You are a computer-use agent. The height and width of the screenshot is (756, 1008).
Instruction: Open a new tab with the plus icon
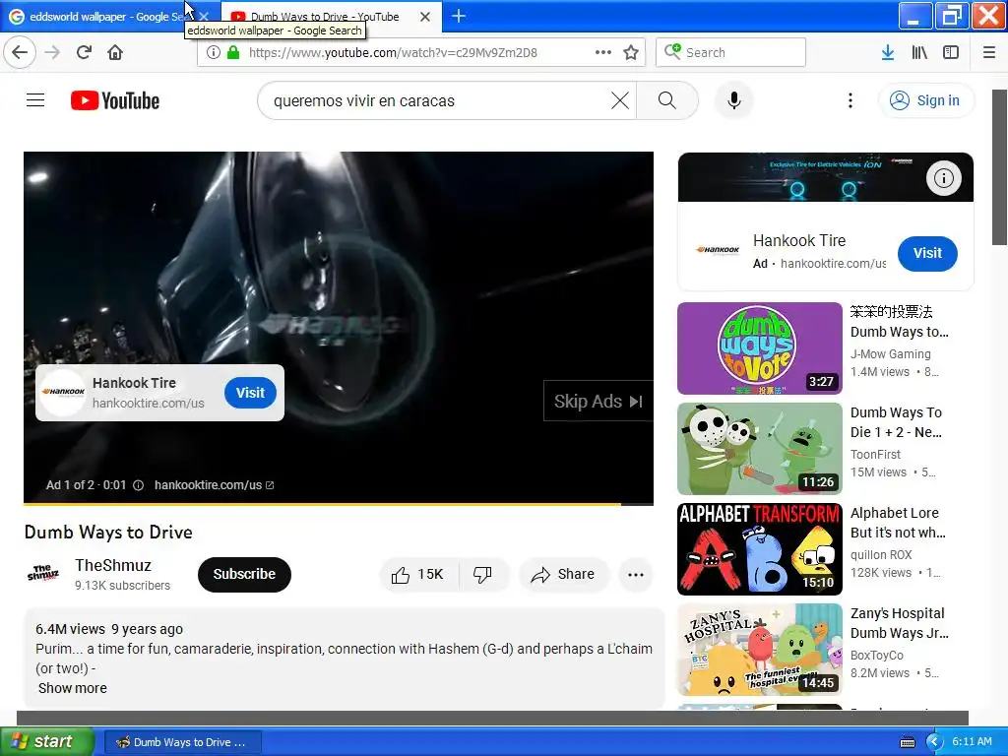(x=459, y=16)
